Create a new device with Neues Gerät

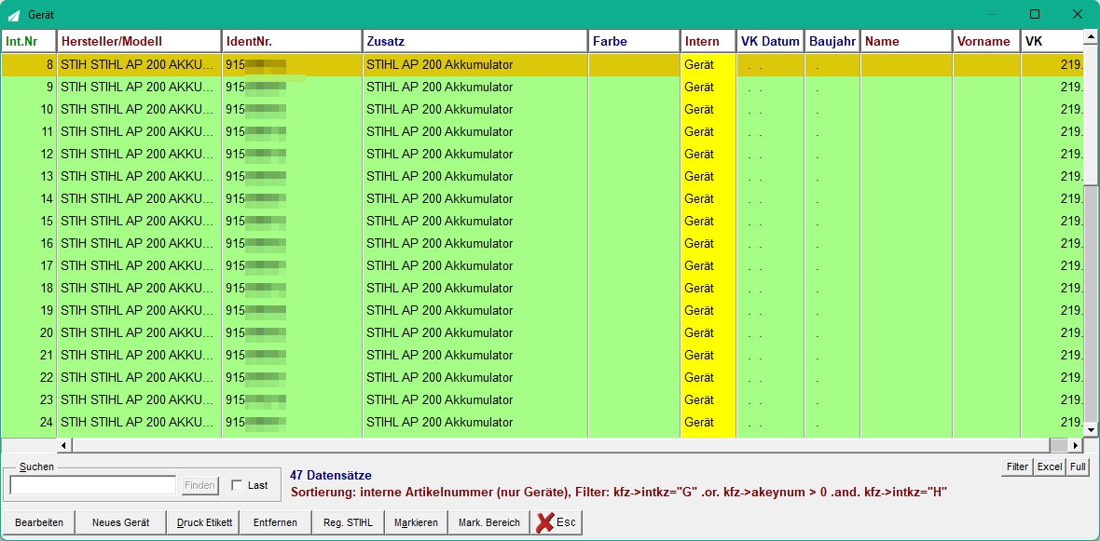coord(120,522)
